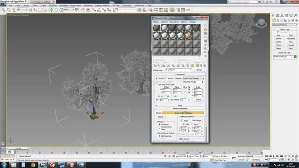Viewport: 299px width, 168px height.
Task: Click the Mirror tool icon
Action: (139, 10)
